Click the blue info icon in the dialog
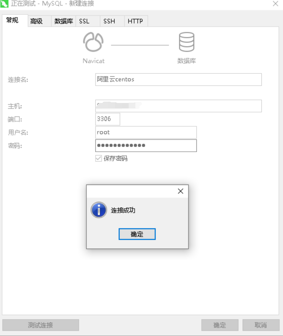The height and width of the screenshot is (336, 283). coord(99,210)
